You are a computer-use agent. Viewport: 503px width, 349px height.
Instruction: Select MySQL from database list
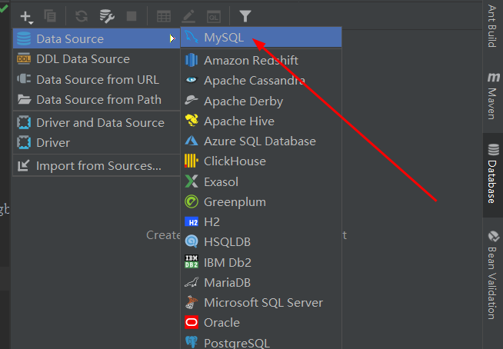tap(261, 37)
